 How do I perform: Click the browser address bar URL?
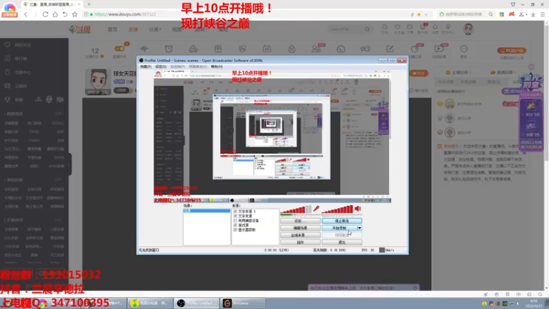(125, 14)
